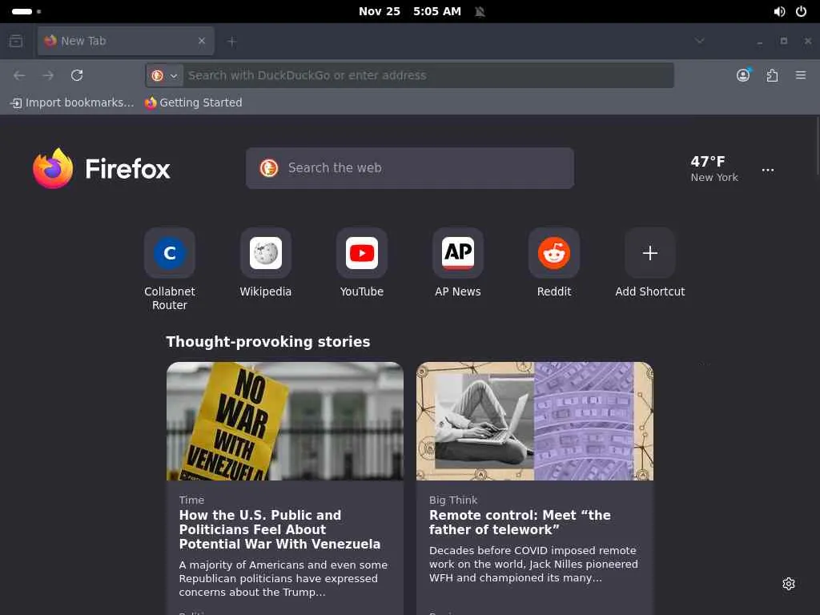
Task: Go forward one page
Action: [48, 75]
